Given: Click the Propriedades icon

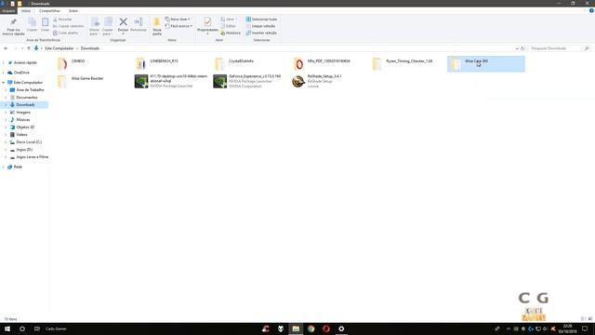Looking at the screenshot, I should (207, 22).
